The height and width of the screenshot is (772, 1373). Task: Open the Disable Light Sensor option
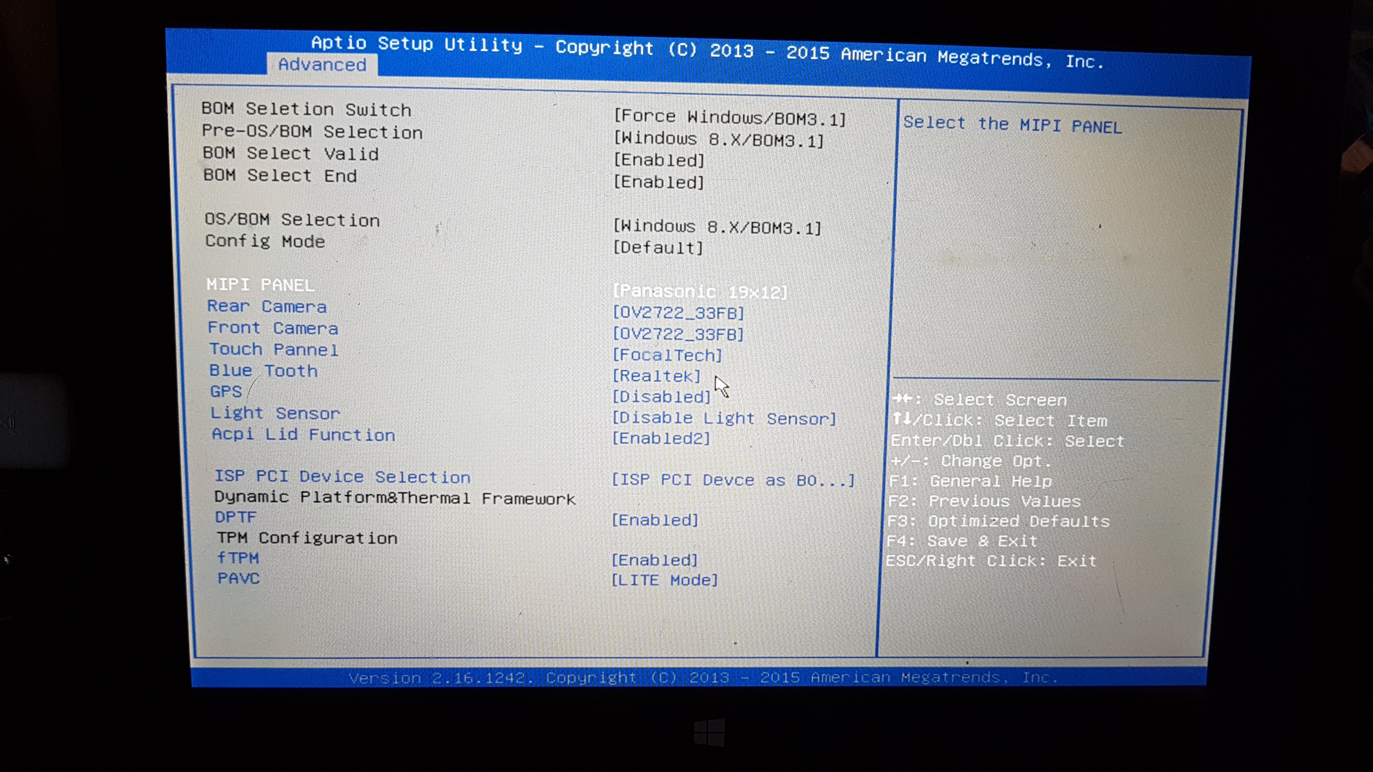[724, 418]
